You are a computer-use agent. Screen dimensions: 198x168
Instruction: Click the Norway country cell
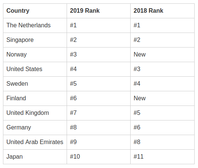(x=35, y=55)
